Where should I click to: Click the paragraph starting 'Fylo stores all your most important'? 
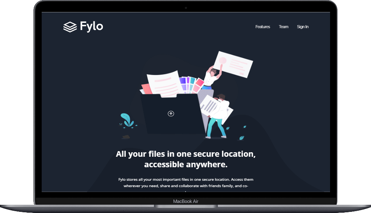coord(186,183)
